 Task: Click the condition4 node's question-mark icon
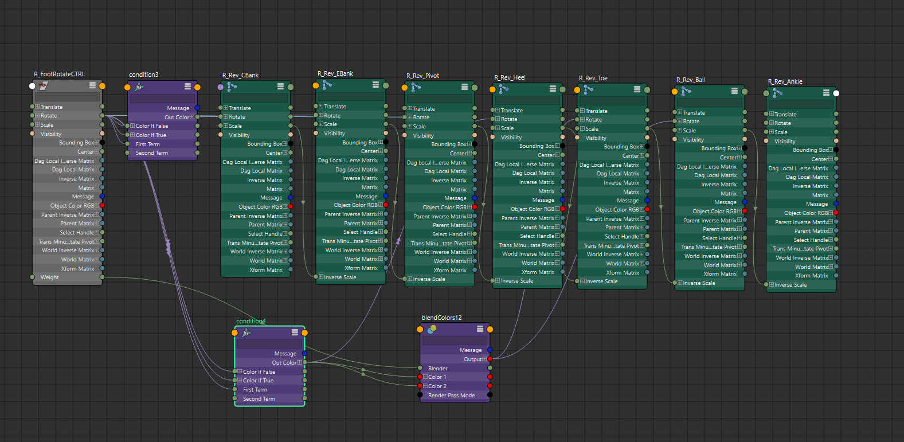click(x=246, y=333)
